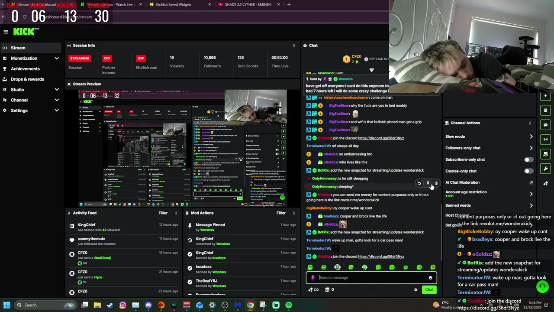Click the three-dots side panel icon

pos(545,184)
